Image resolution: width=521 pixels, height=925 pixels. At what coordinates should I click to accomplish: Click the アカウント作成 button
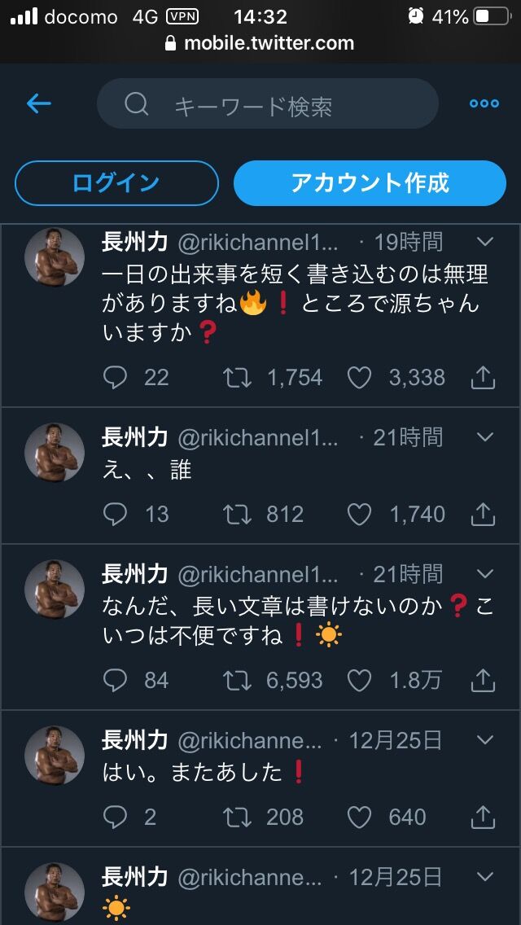tap(370, 183)
